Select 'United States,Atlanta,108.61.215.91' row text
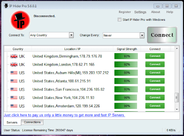Viewport: 184px width, 136px height. [62, 81]
